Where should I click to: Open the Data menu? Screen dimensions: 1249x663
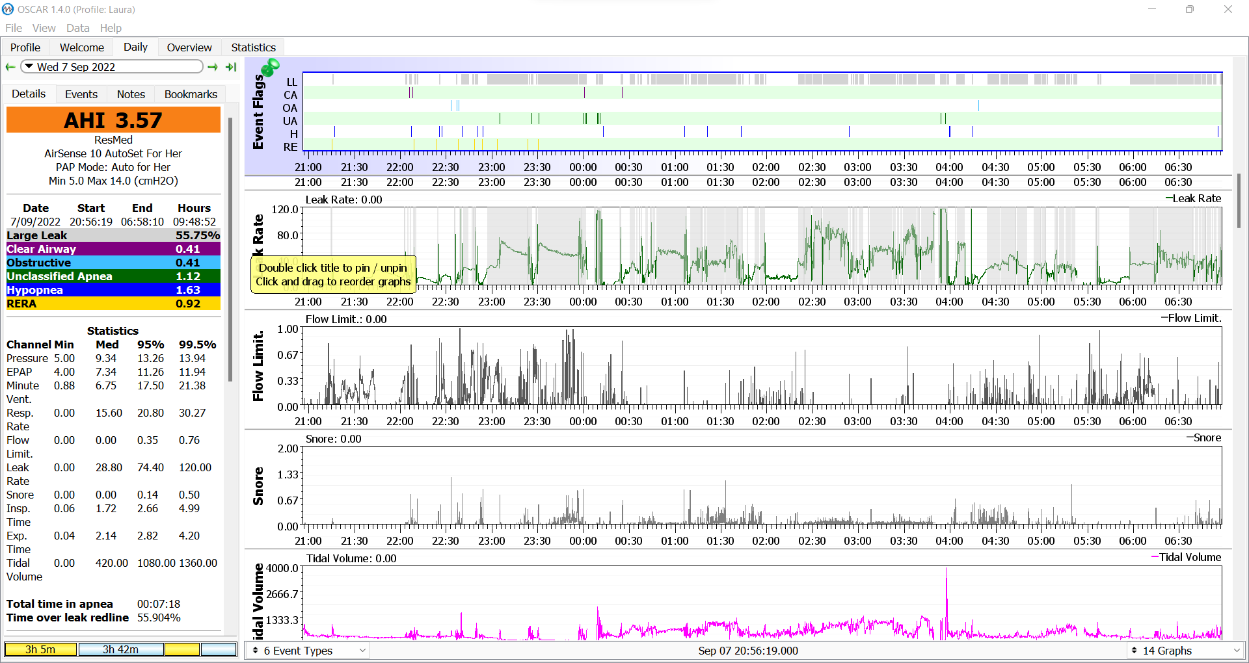click(77, 28)
